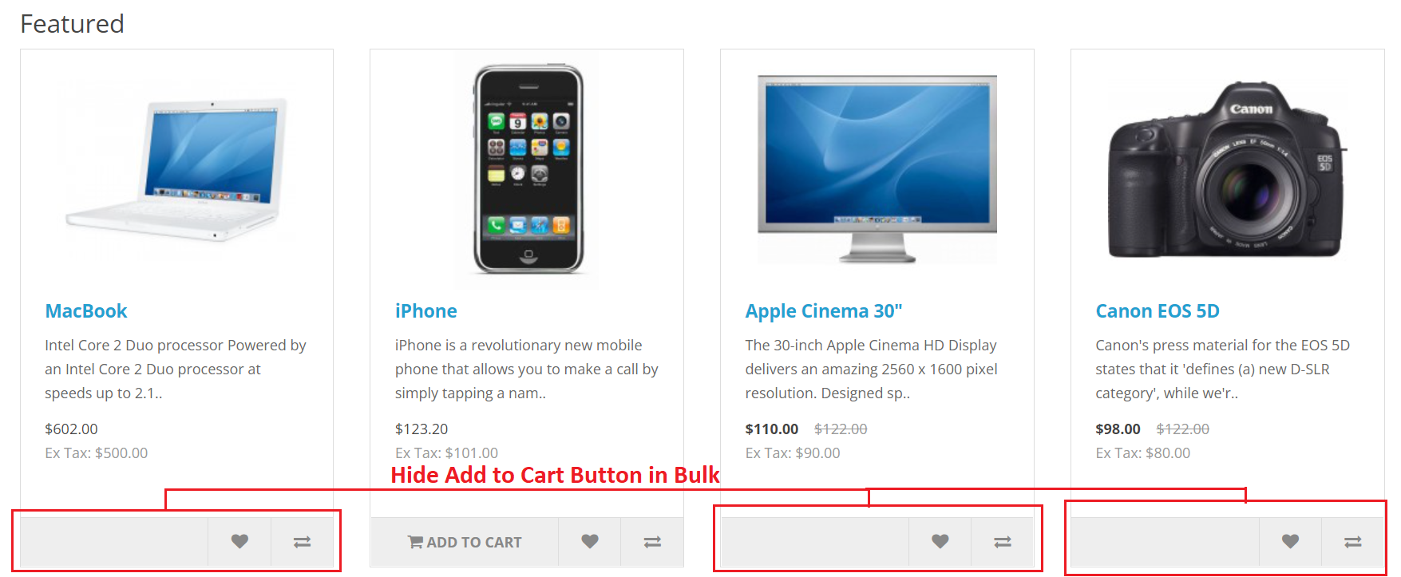1401x577 pixels.
Task: Click the empty cart button area under Canon EOS 5D
Action: click(1166, 542)
